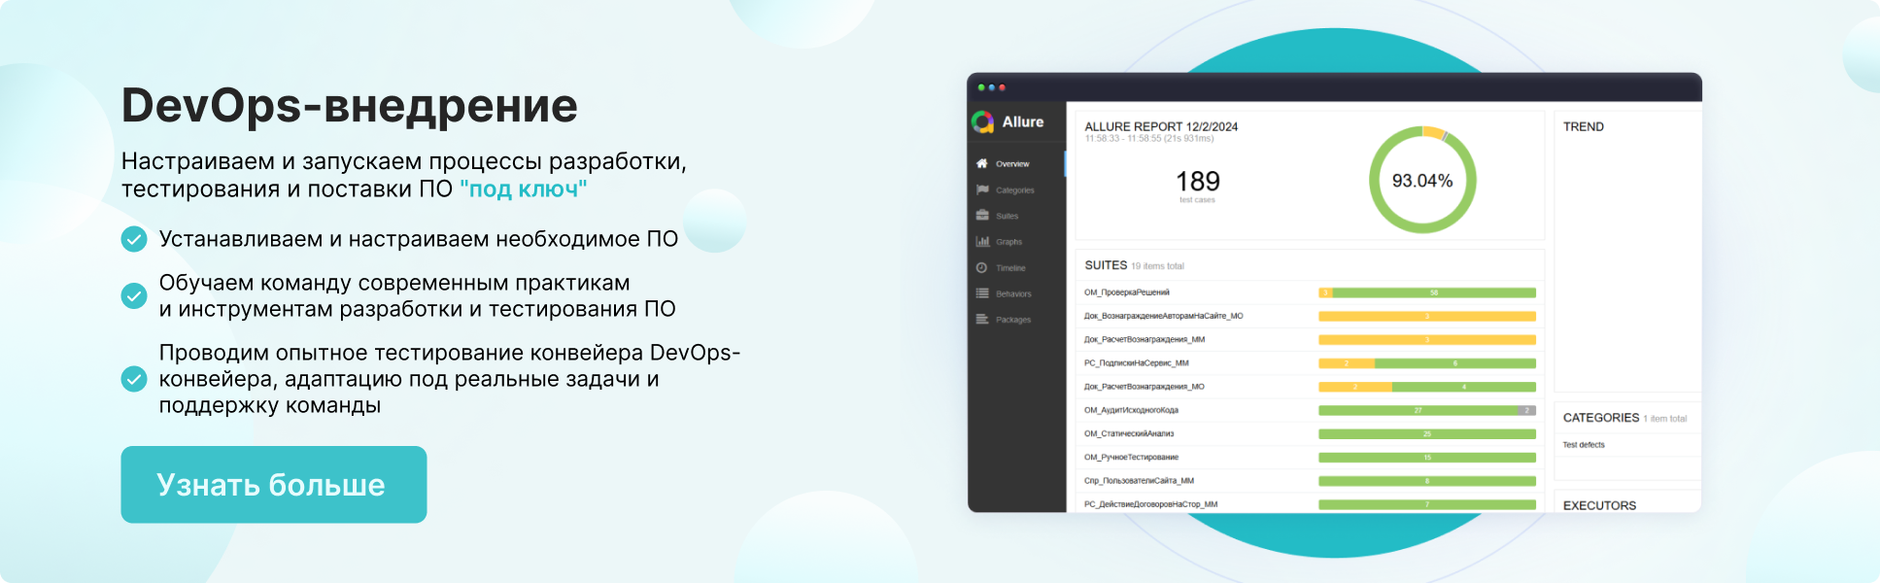Click the "DevOps-внедрение" headline
This screenshot has width=1880, height=583.
point(350,105)
